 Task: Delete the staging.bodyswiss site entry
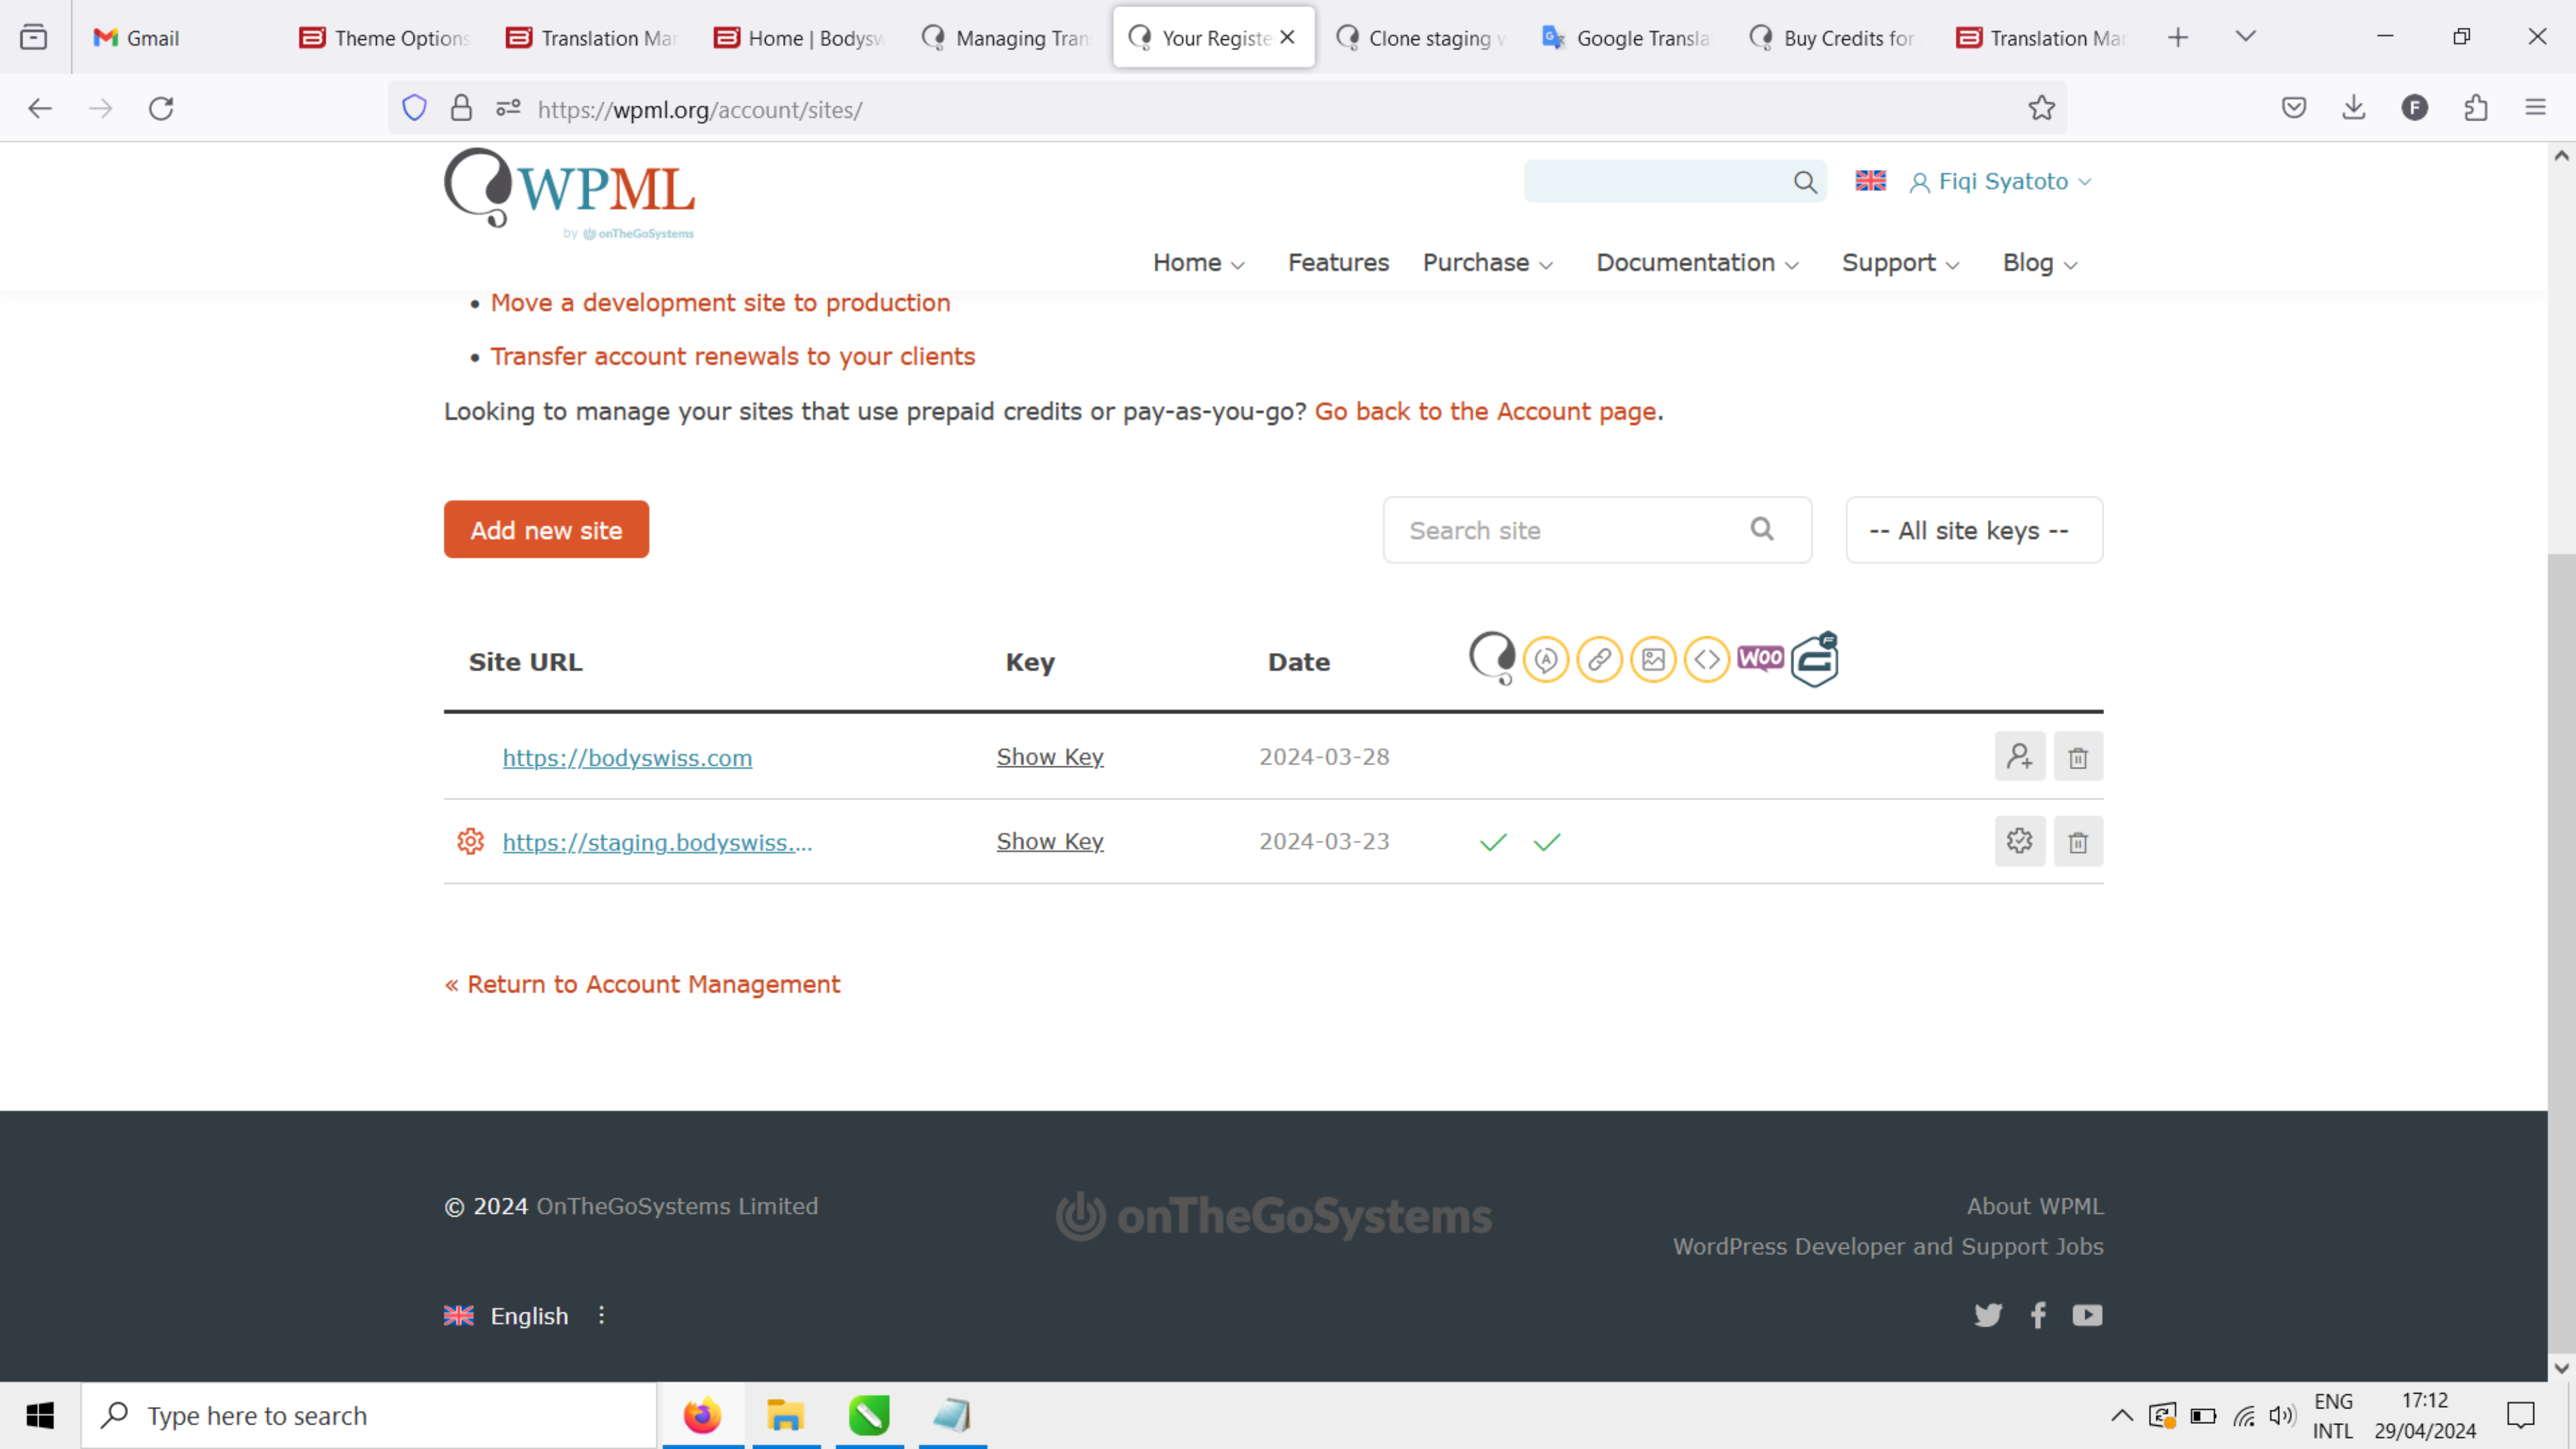2078,841
